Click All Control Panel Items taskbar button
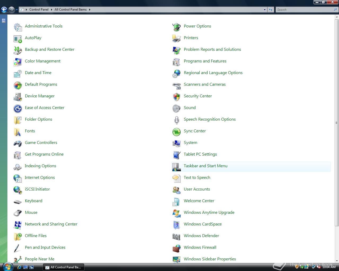 (64, 267)
